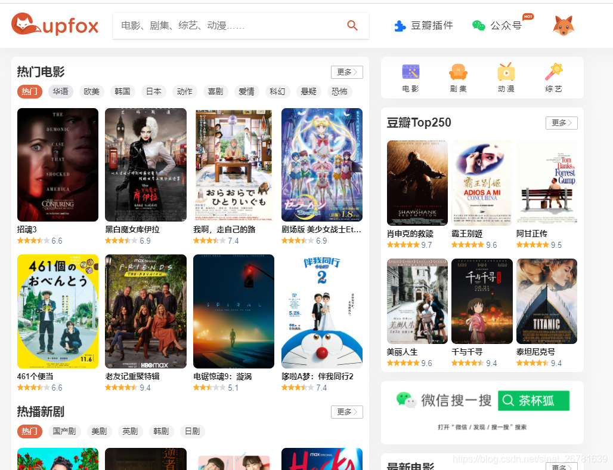The image size is (613, 470).
Task: Open the 豆瓣插件 puzzle plugin link
Action: 424,26
